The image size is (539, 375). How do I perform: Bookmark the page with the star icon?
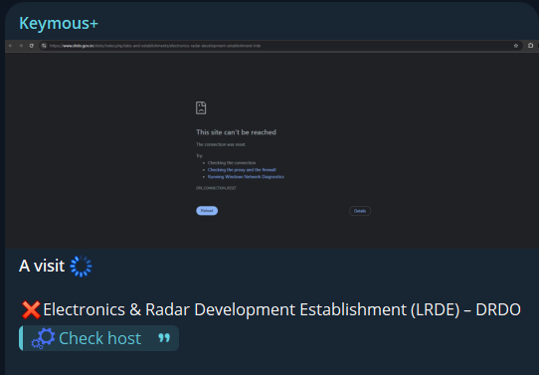click(x=515, y=46)
